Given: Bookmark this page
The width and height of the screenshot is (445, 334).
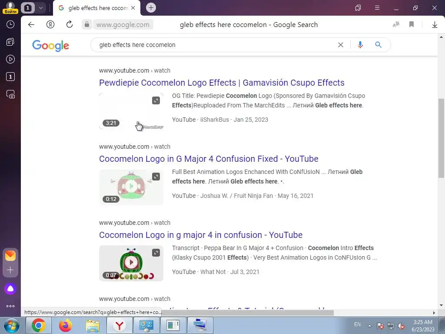Looking at the screenshot, I should [x=412, y=25].
